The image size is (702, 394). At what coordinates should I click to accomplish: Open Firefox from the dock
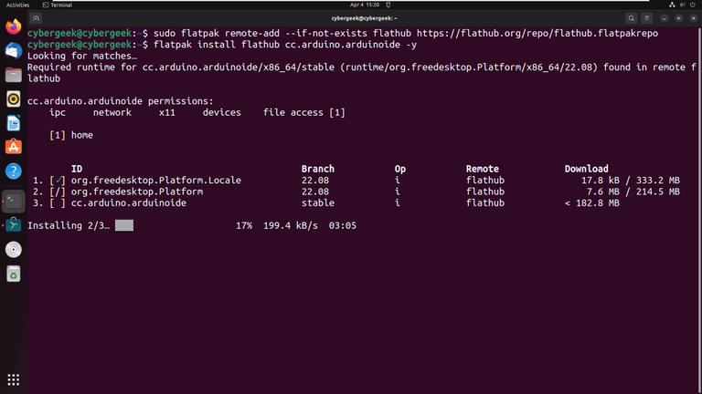point(13,27)
